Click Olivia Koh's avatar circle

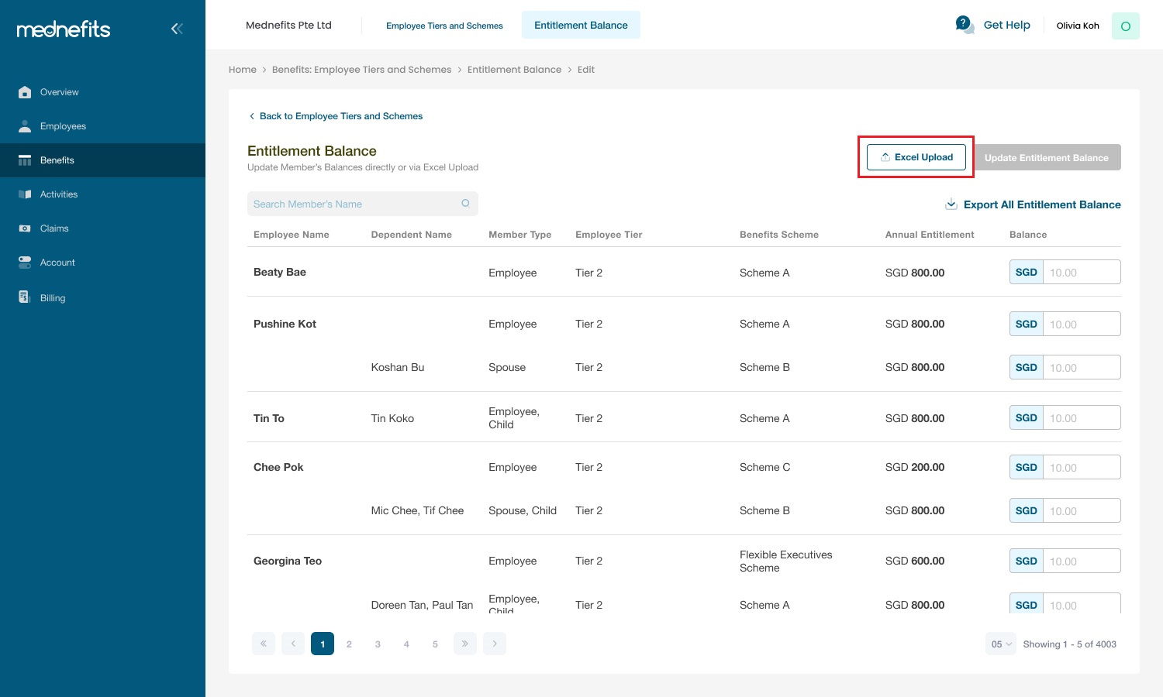pyautogui.click(x=1125, y=26)
